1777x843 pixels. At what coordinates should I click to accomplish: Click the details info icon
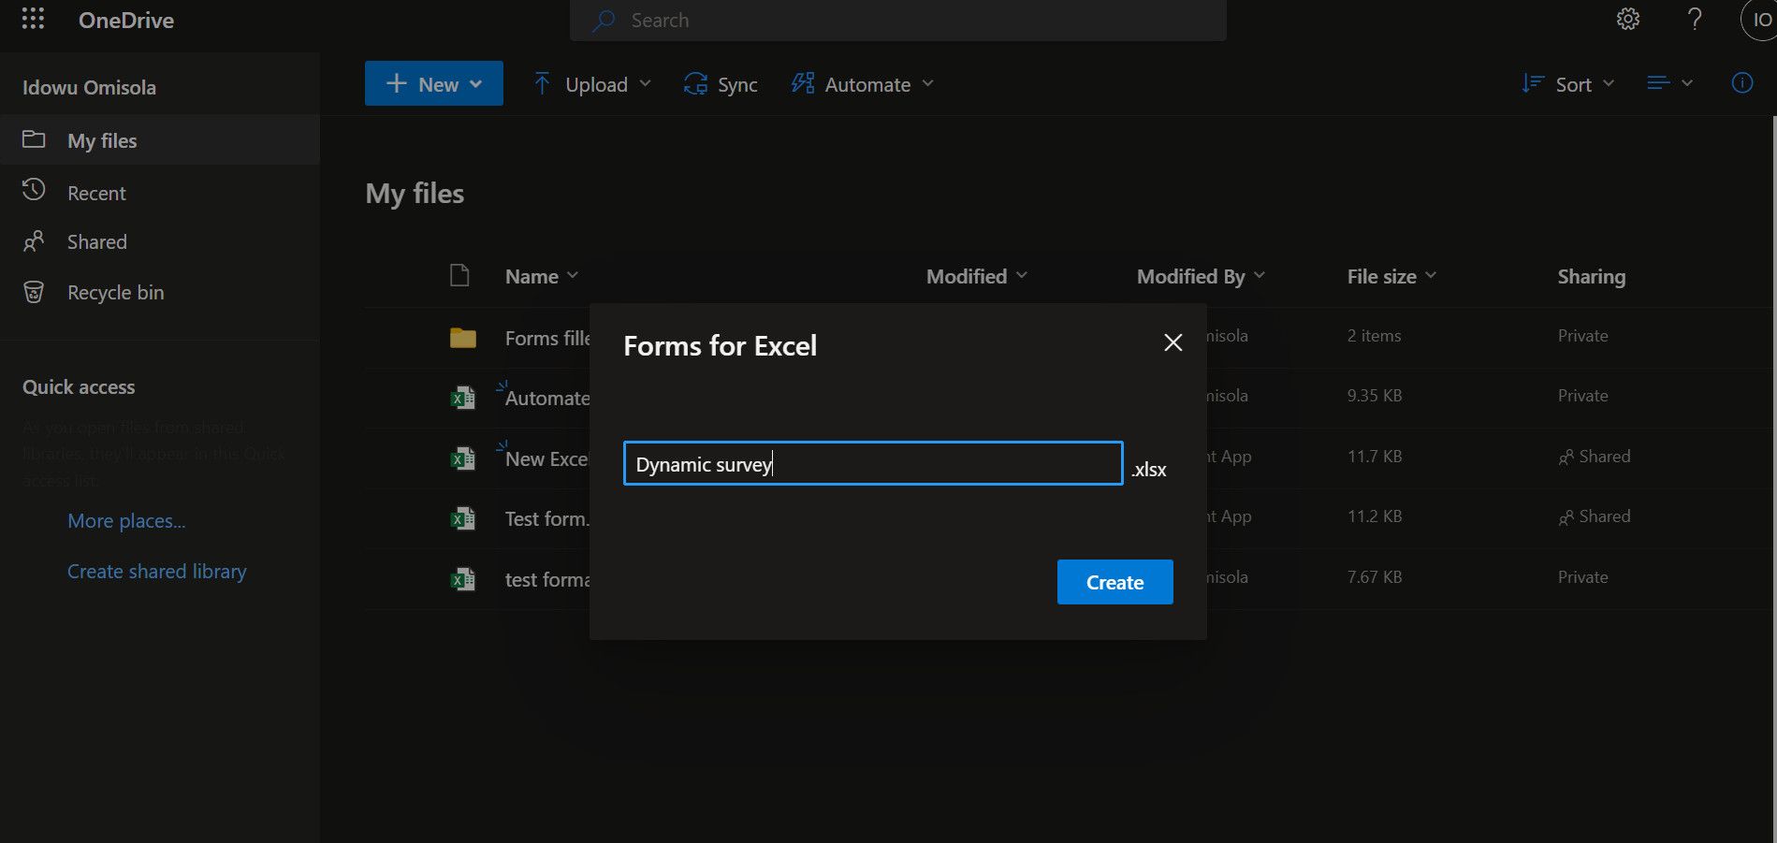point(1741,82)
